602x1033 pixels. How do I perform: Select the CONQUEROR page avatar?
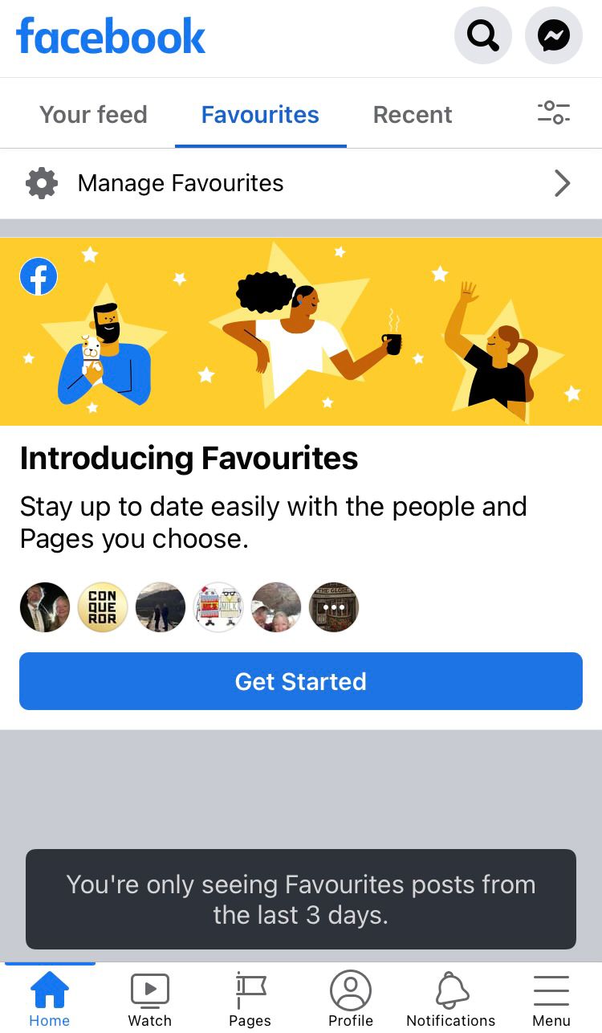(x=103, y=607)
